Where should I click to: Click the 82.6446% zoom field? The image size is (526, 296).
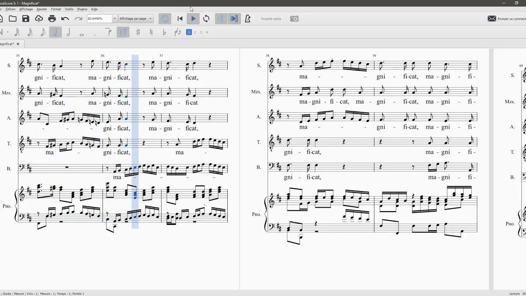99,18
